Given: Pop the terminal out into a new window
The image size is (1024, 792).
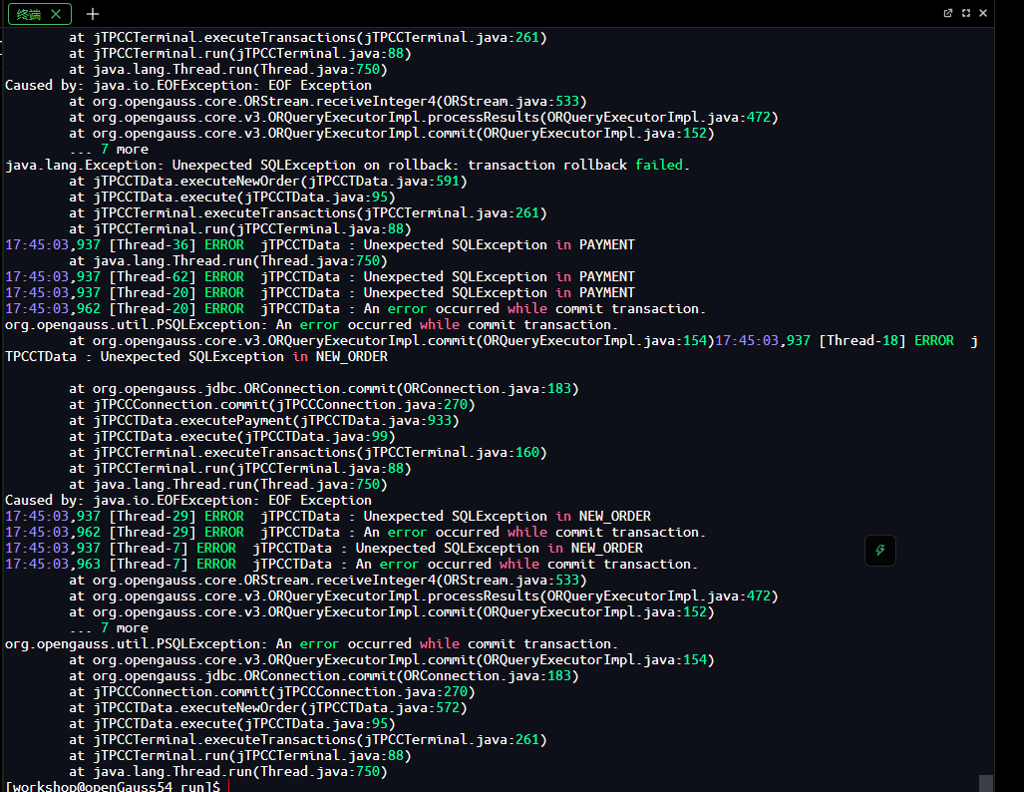Looking at the screenshot, I should (947, 13).
